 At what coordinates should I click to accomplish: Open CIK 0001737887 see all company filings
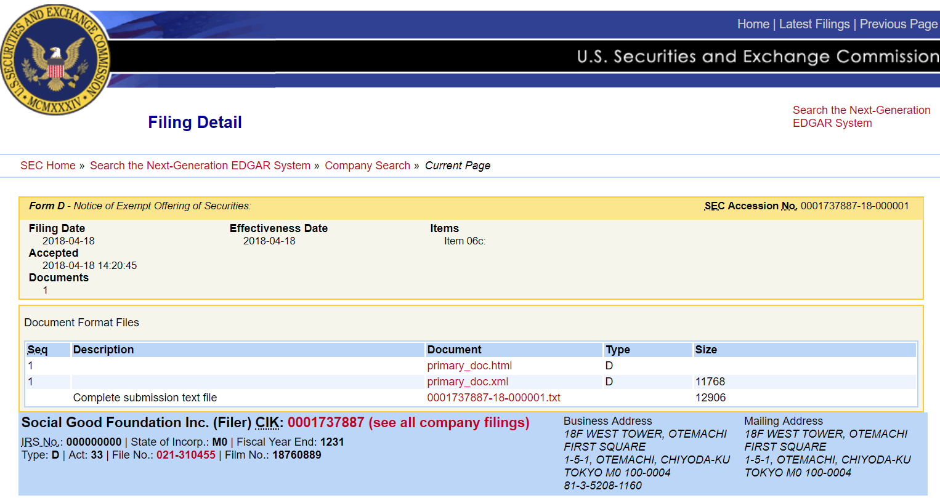click(x=408, y=423)
